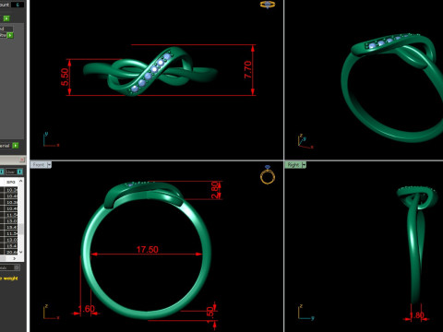
Task: Select the 1.60 band thickness dimension
Action: click(87, 309)
